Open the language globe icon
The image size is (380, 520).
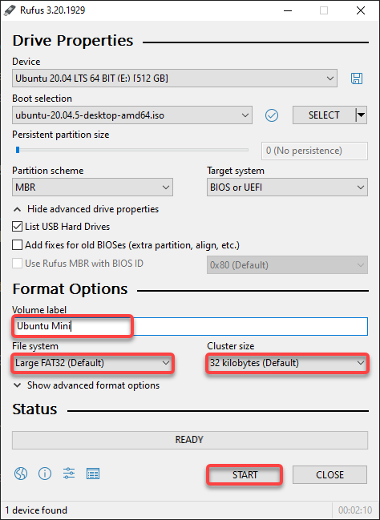click(21, 474)
